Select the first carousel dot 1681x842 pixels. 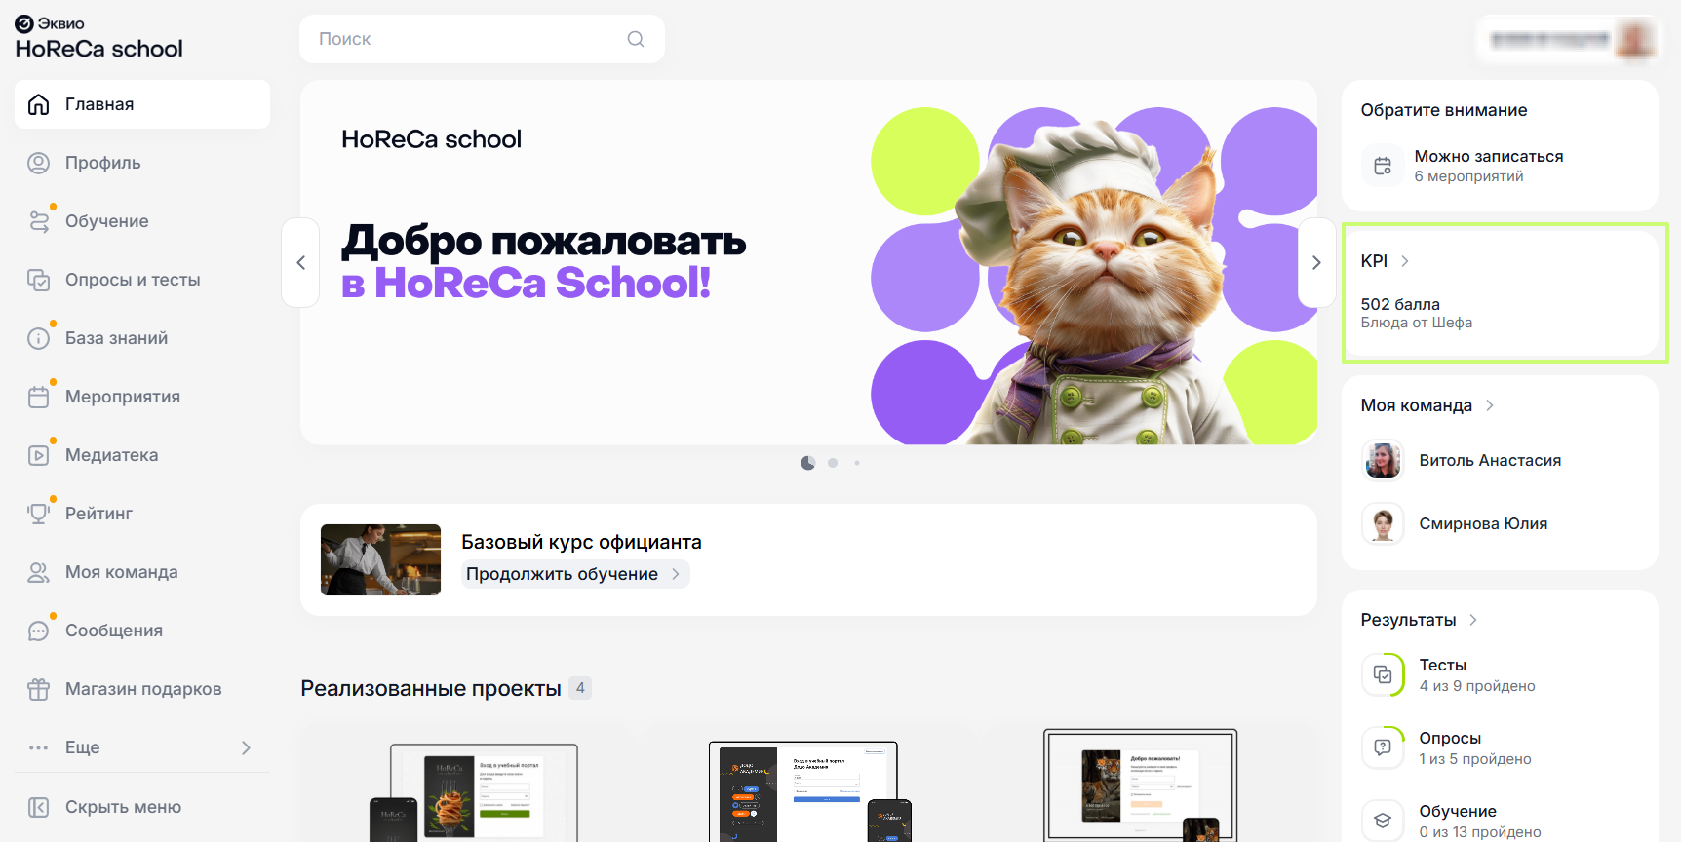tap(807, 463)
